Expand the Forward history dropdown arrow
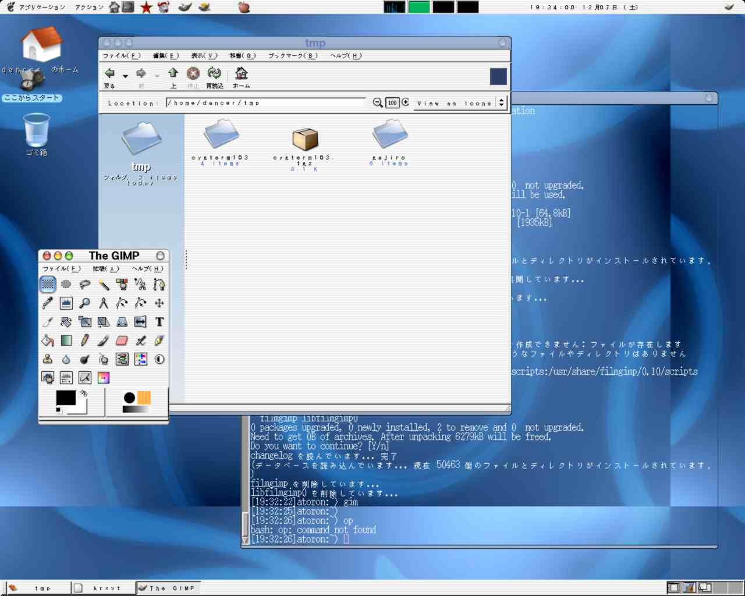This screenshot has height=596, width=745. (x=157, y=76)
